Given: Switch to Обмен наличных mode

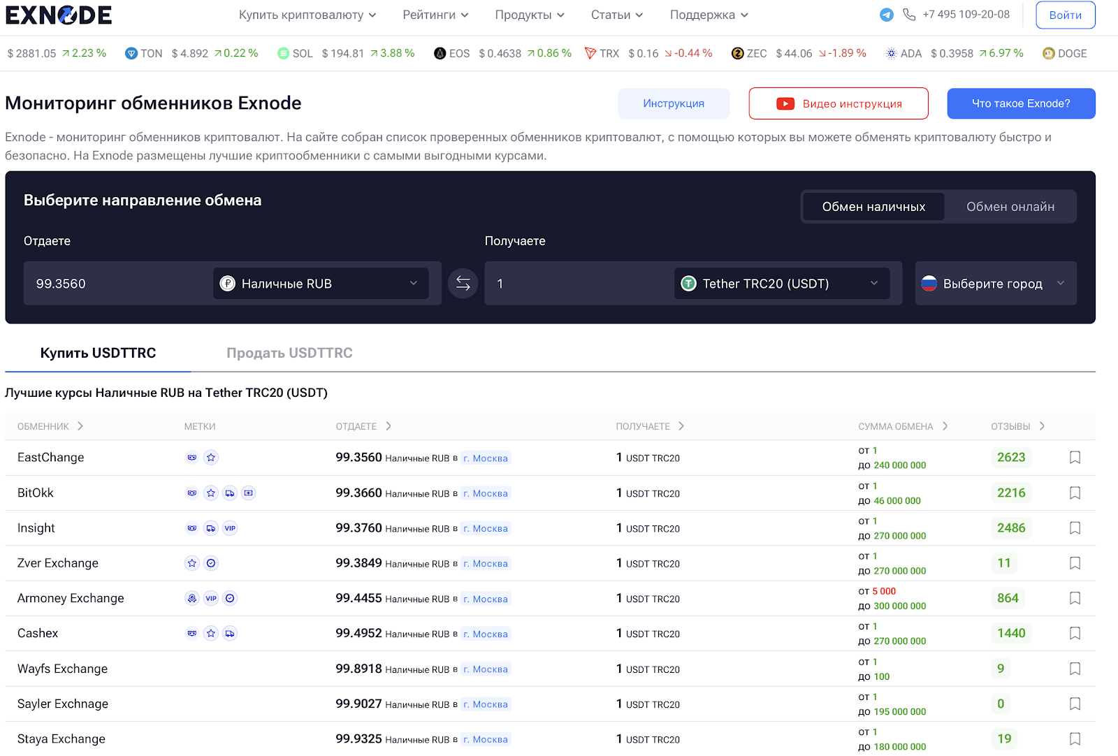Looking at the screenshot, I should pos(873,207).
